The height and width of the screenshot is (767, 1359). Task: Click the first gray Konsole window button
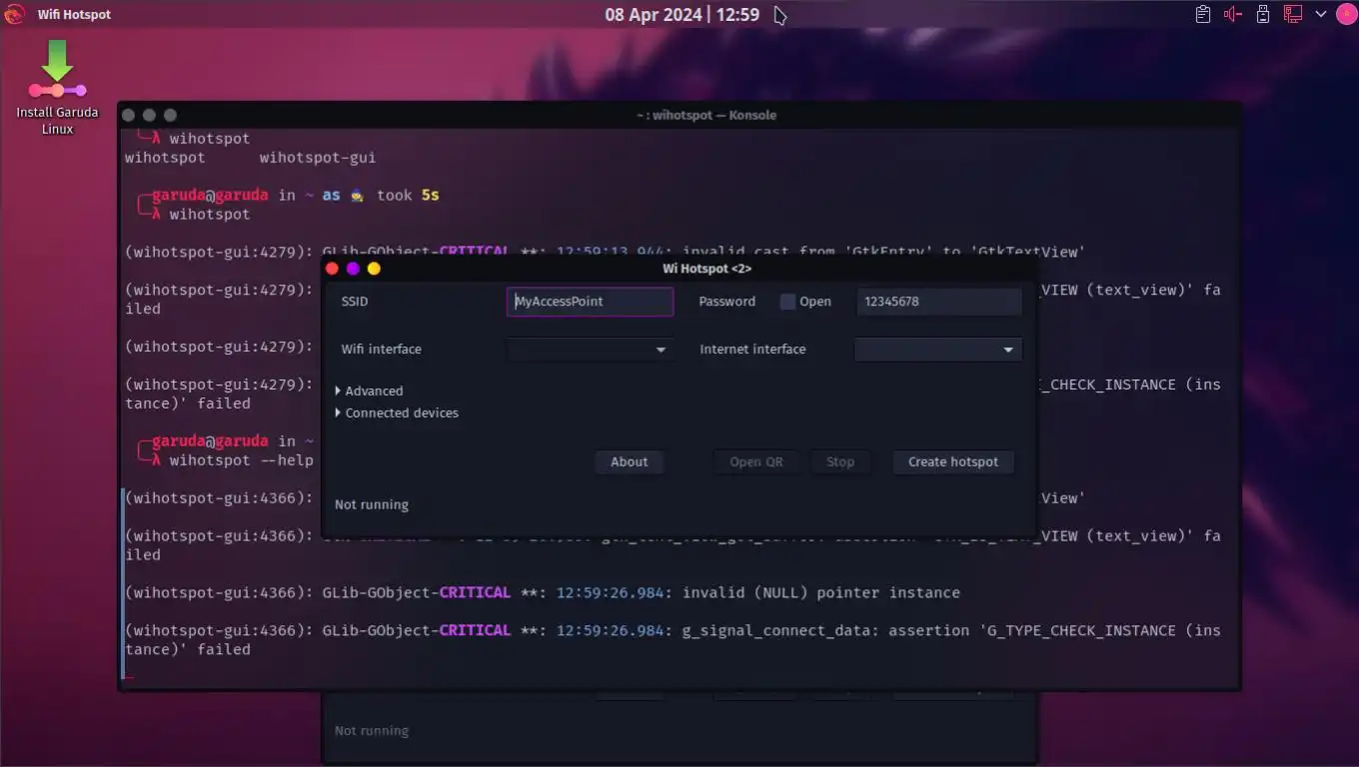[129, 115]
